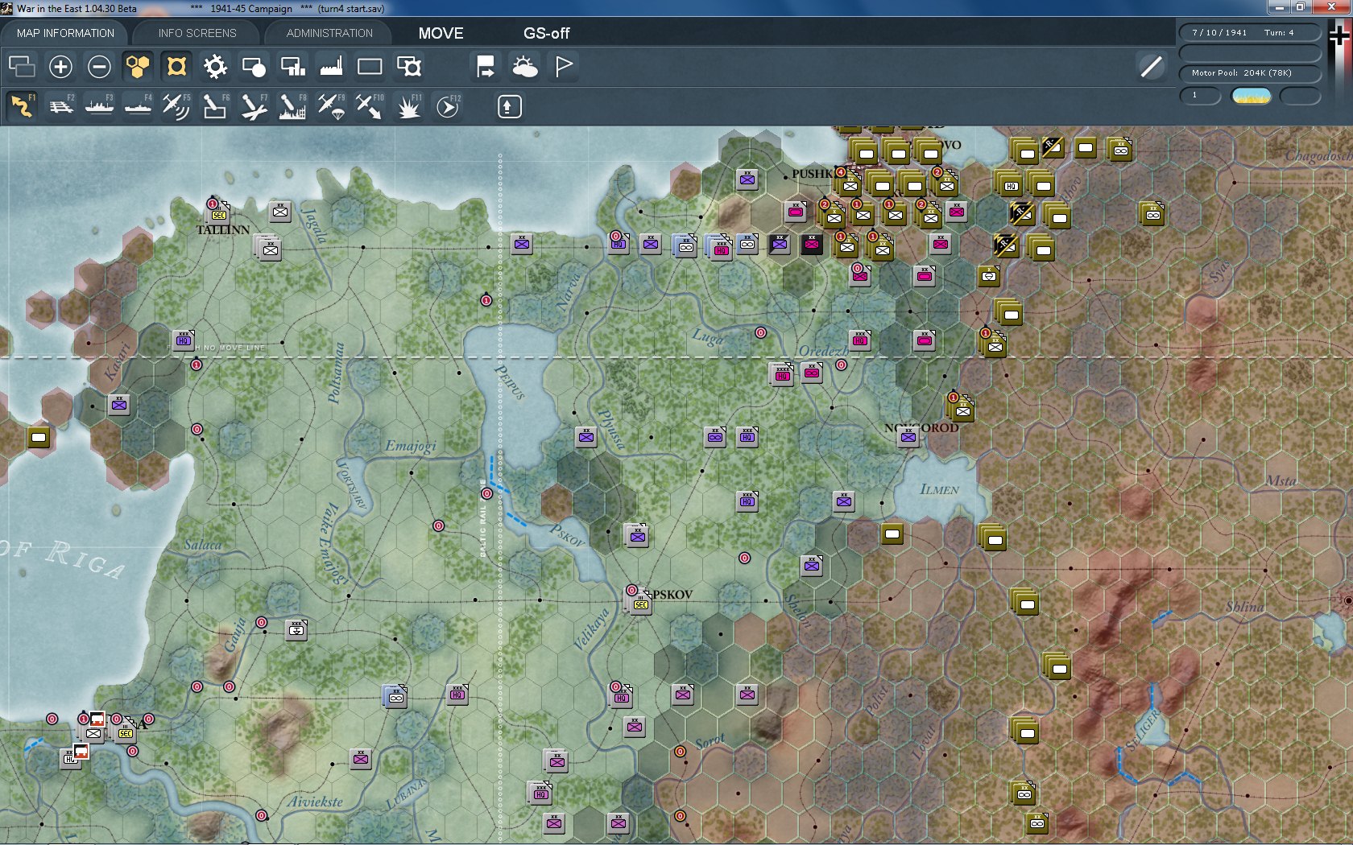This screenshot has width=1353, height=845.
Task: Show factory locations icon
Action: click(x=331, y=66)
